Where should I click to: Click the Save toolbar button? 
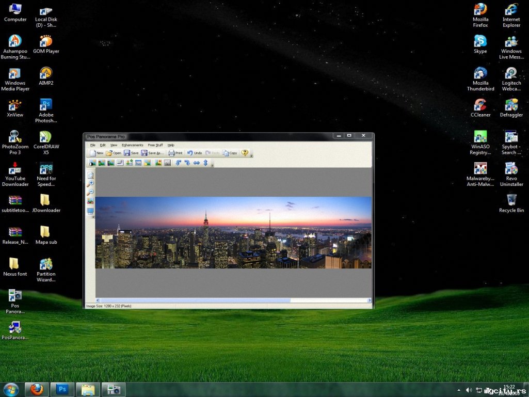point(131,153)
